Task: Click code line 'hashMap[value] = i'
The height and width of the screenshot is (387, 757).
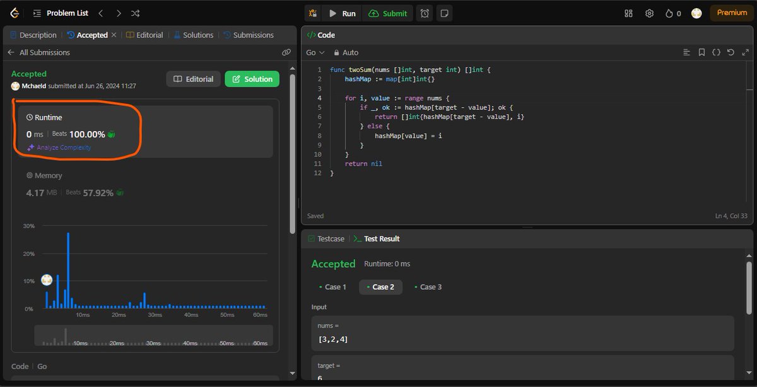Action: tap(408, 136)
